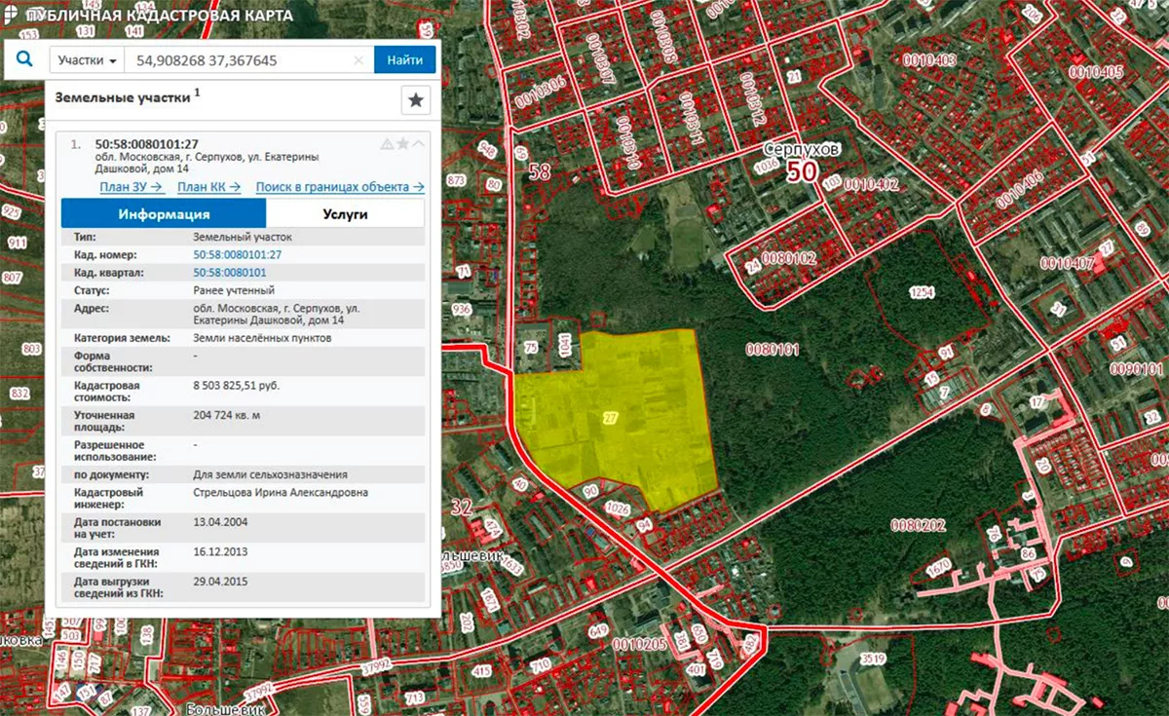Collapse the result card with chevron
This screenshot has width=1169, height=716.
(x=418, y=144)
